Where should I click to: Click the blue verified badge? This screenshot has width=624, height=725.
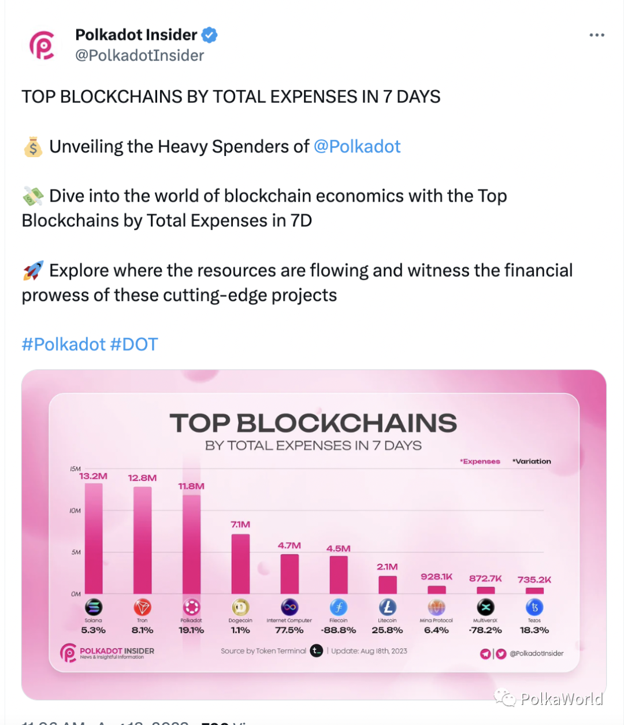click(209, 35)
